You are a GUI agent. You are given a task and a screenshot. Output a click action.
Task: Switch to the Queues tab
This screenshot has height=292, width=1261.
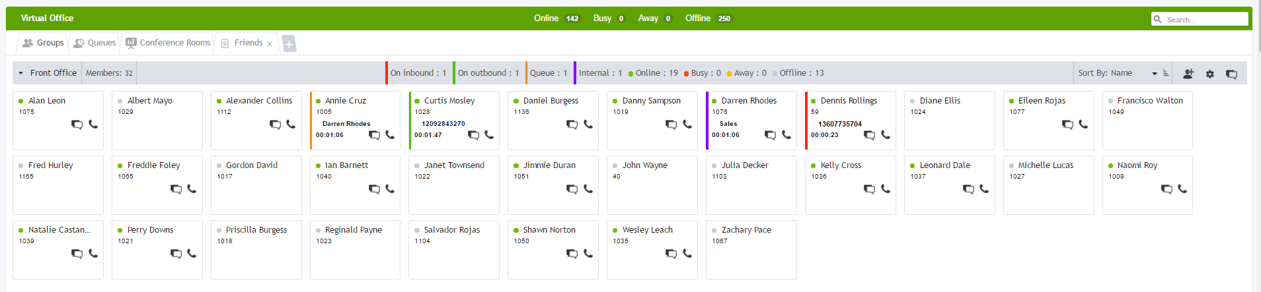pyautogui.click(x=95, y=43)
